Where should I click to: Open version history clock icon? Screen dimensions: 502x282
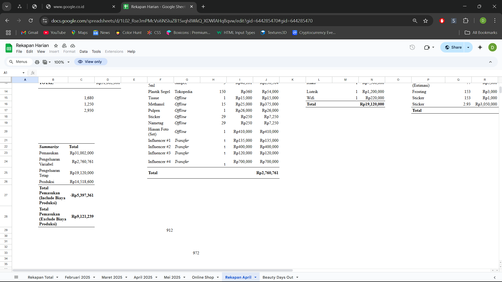pos(412,47)
